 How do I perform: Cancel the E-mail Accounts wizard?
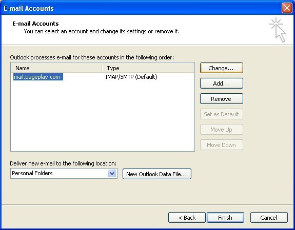[x=269, y=218]
